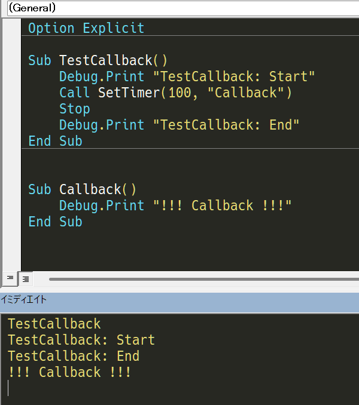Viewport: 359px width, 405px height.
Task: Click the 'Sub TestCallback()' declaration
Action: click(x=98, y=60)
